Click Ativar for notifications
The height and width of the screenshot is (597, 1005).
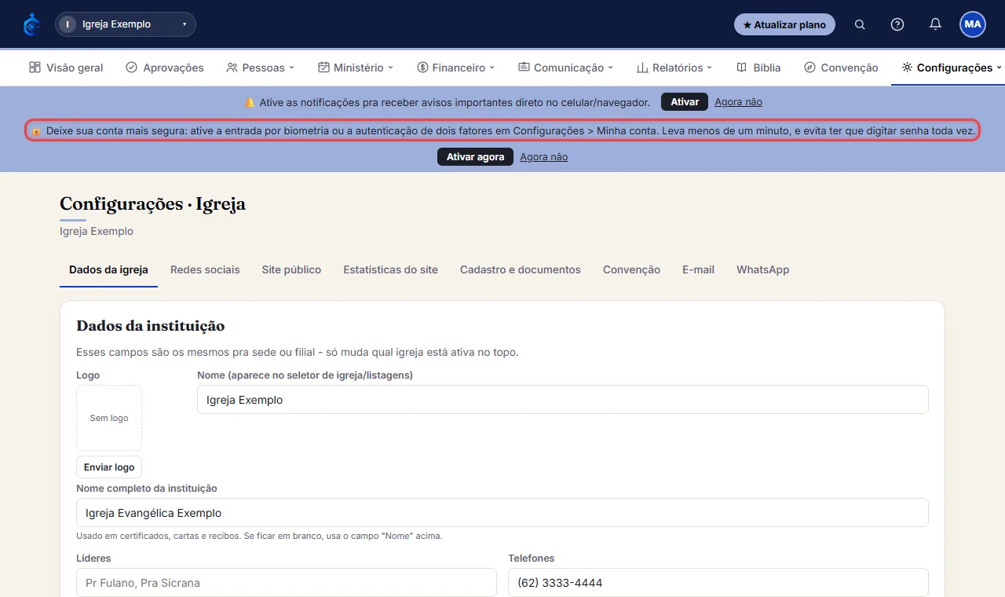[x=685, y=102]
